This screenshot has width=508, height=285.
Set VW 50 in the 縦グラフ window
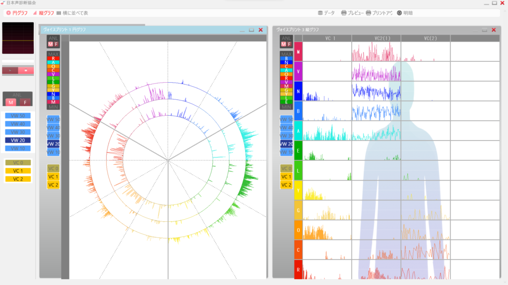(x=286, y=119)
